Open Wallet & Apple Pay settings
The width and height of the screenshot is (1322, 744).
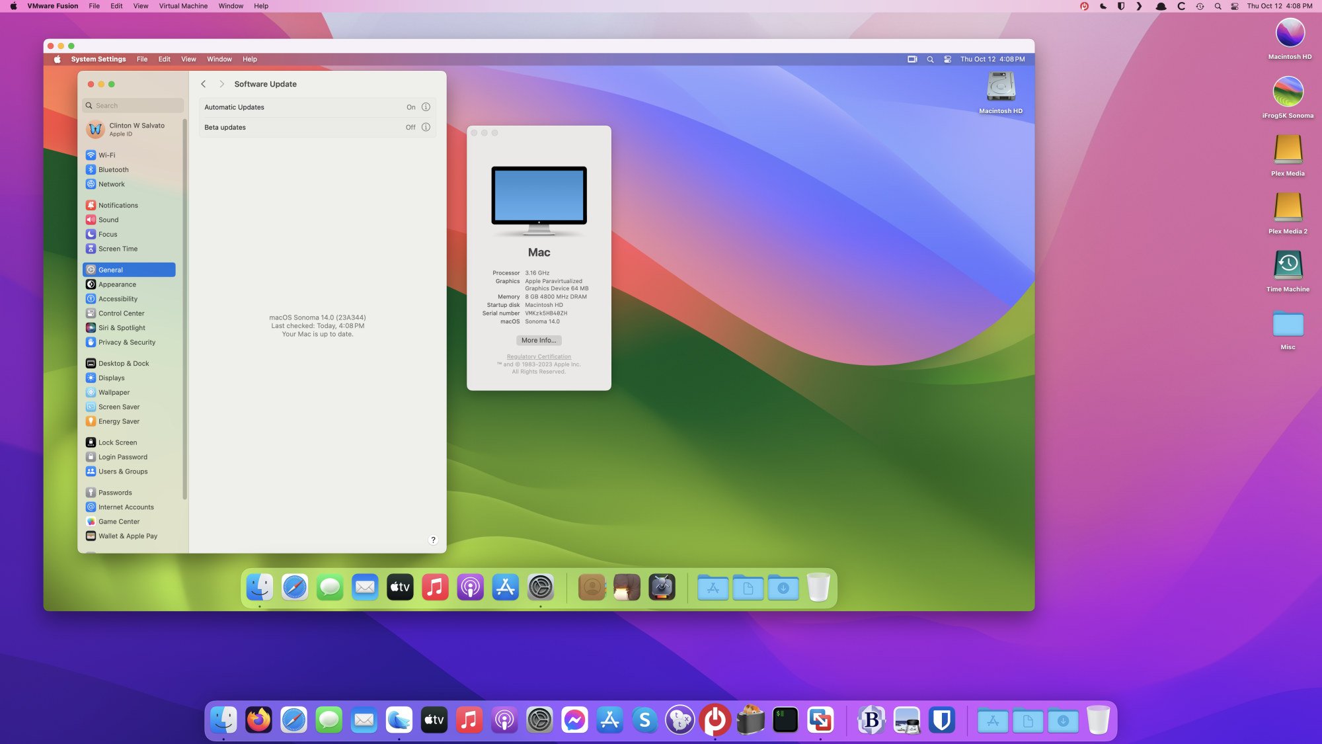pos(129,536)
